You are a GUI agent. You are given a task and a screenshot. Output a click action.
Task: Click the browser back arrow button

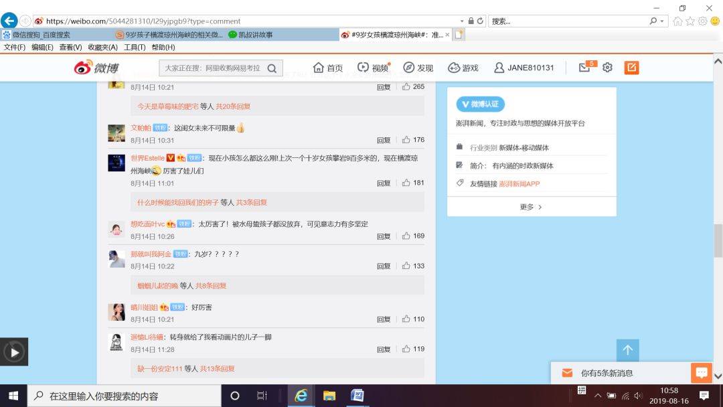click(x=9, y=21)
